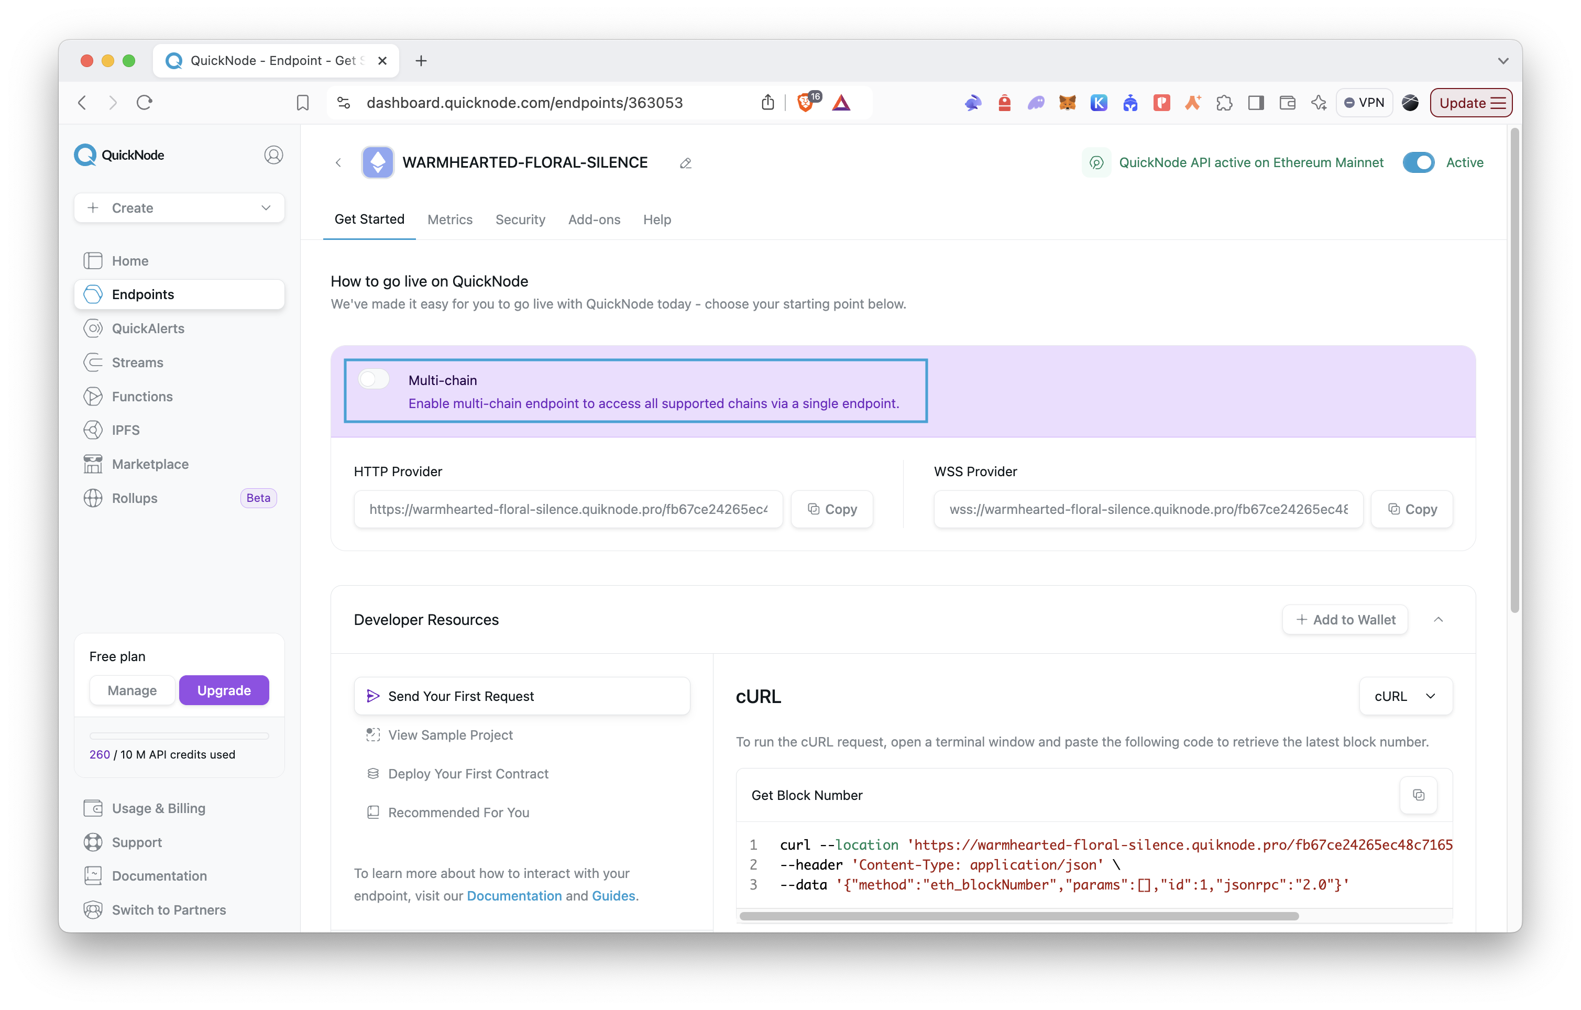Reload the page
This screenshot has height=1010, width=1581.
pos(145,103)
